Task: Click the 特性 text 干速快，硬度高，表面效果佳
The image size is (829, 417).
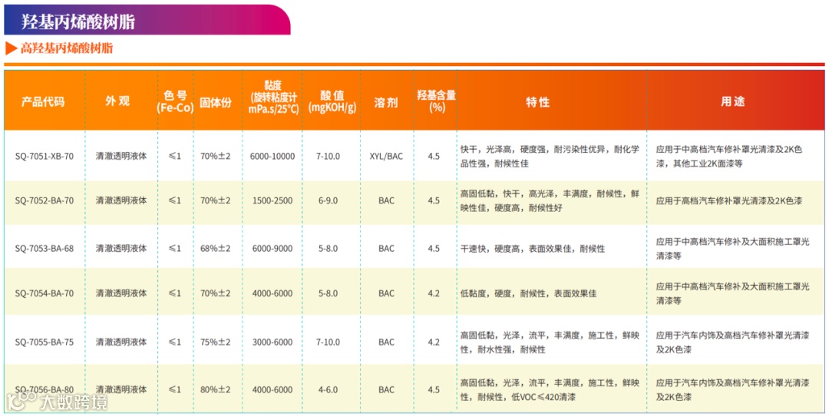Action: point(533,248)
